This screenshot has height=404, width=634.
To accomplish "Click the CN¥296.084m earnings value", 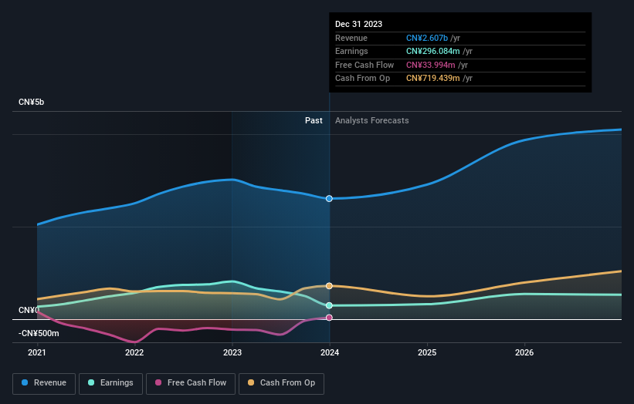I will 433,51.
